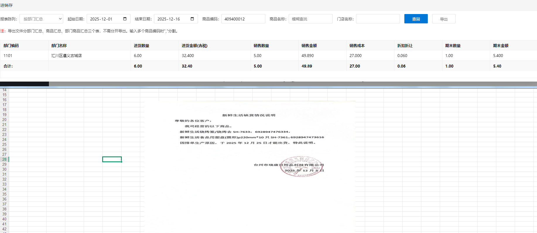The height and width of the screenshot is (233, 537).
Task: Click the 导出 button
Action: (x=444, y=19)
